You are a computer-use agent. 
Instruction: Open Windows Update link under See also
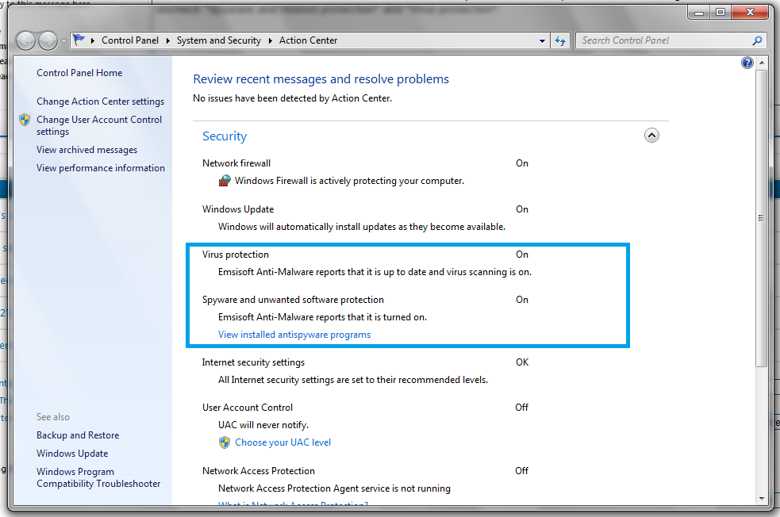(72, 454)
